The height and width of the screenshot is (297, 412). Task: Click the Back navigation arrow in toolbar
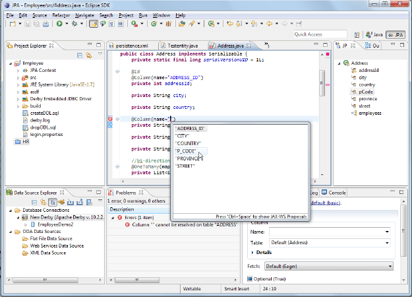tap(269, 24)
